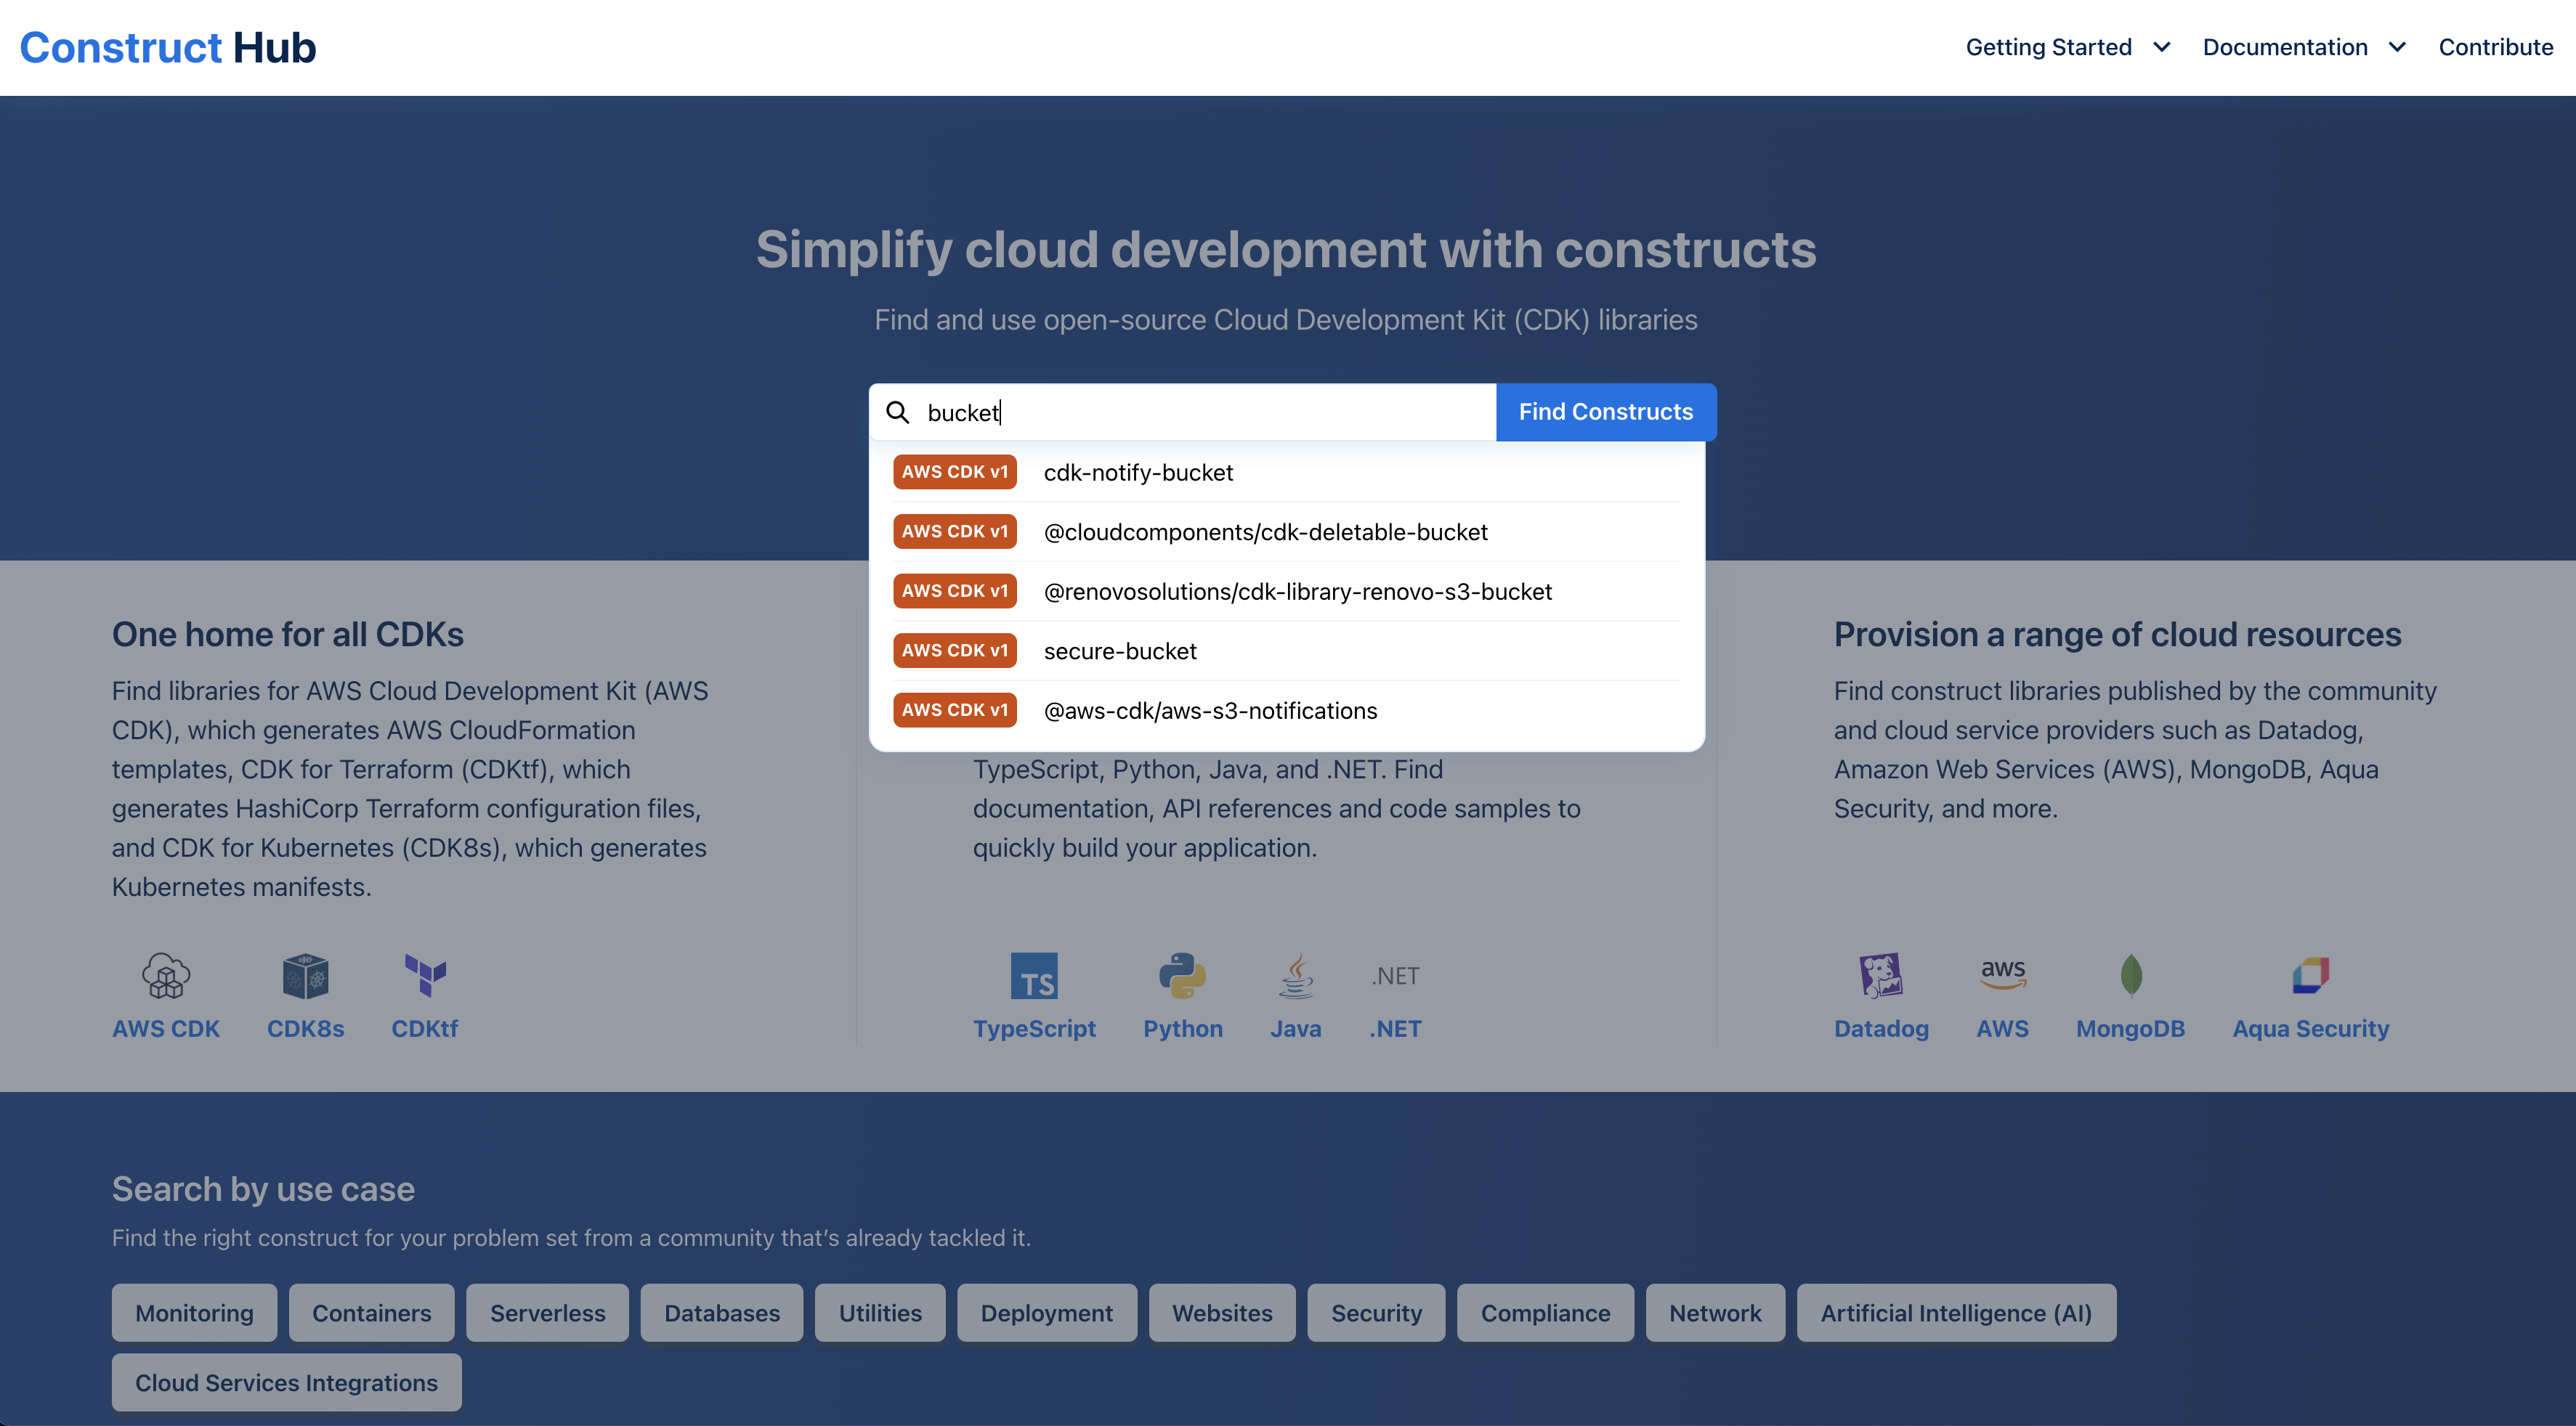2576x1426 pixels.
Task: Open the Contribute page
Action: 2495,47
